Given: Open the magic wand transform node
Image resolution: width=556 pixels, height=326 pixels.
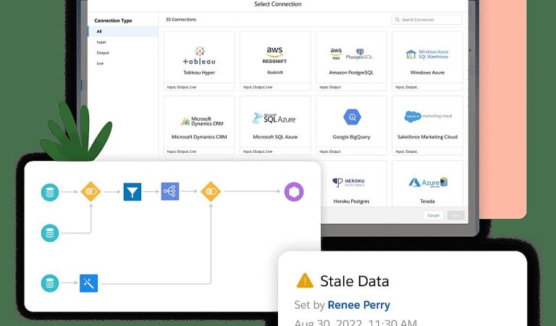Looking at the screenshot, I should 88,283.
